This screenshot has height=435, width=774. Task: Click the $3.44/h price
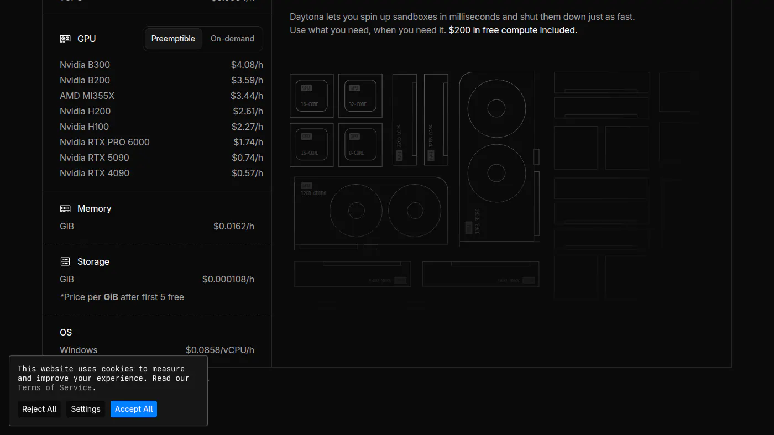coord(247,96)
